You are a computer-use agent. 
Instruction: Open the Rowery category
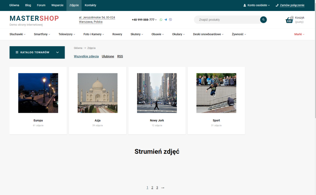(117, 34)
